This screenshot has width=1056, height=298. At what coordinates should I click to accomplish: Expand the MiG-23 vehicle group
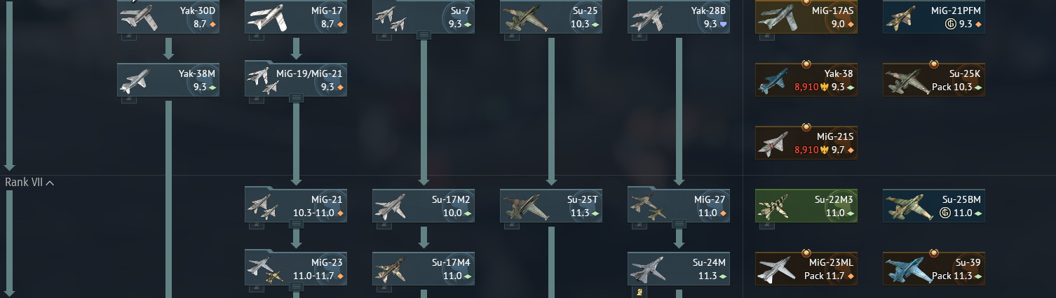pos(296,269)
